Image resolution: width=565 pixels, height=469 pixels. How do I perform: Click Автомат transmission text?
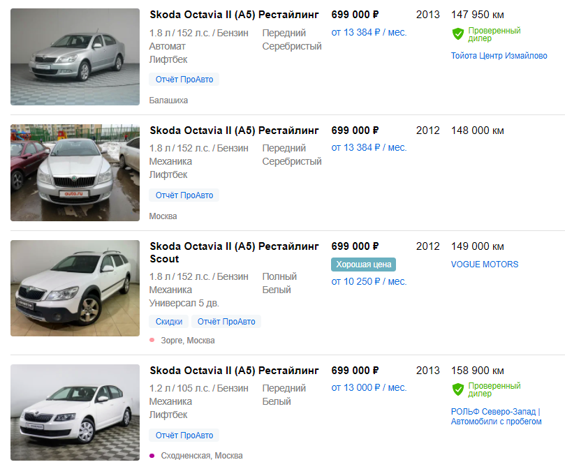click(168, 47)
